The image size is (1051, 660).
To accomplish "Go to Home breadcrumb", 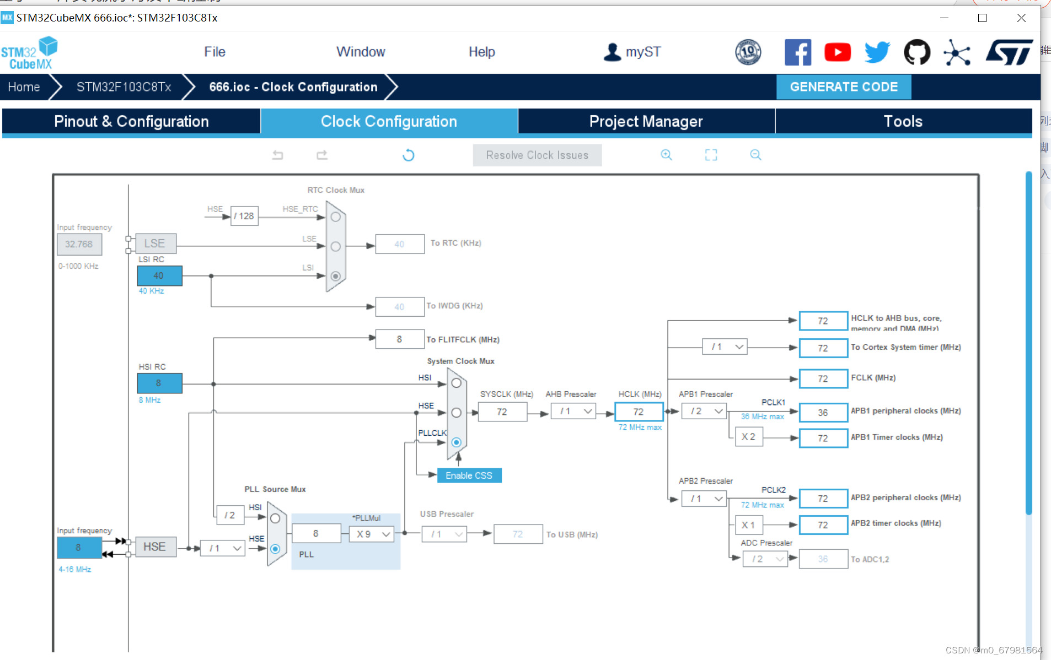I will pyautogui.click(x=24, y=87).
